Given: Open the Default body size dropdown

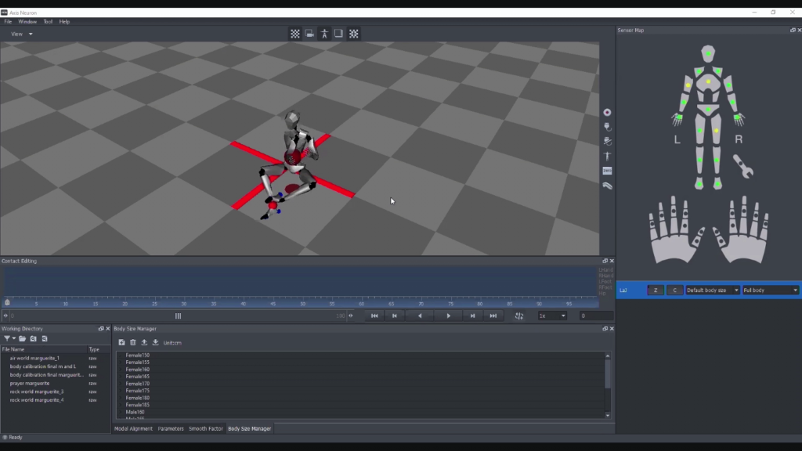Looking at the screenshot, I should click(x=712, y=290).
